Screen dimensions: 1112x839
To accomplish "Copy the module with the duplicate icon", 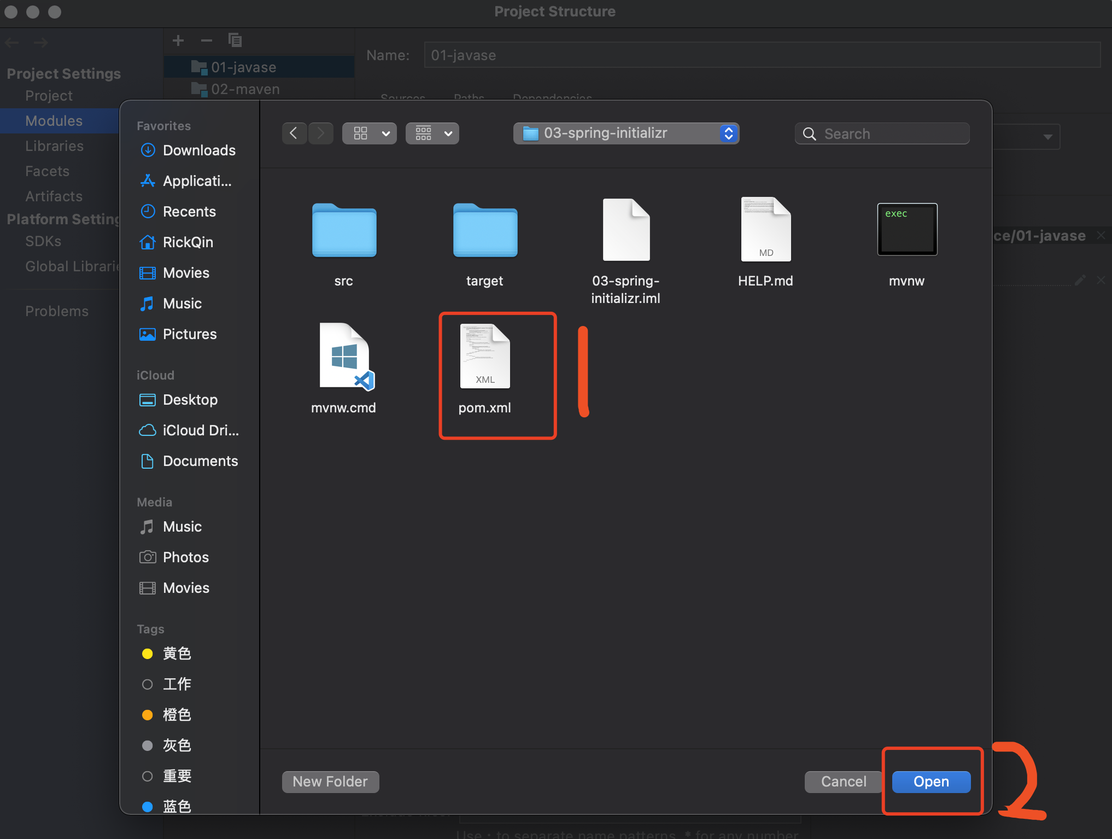I will (x=235, y=40).
